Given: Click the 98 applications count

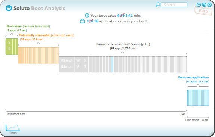Looking at the screenshot, I should click(x=96, y=21).
